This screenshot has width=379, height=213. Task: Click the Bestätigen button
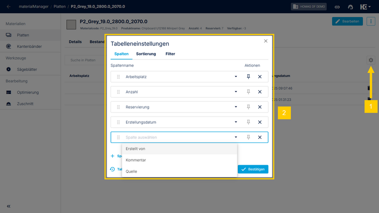click(253, 169)
